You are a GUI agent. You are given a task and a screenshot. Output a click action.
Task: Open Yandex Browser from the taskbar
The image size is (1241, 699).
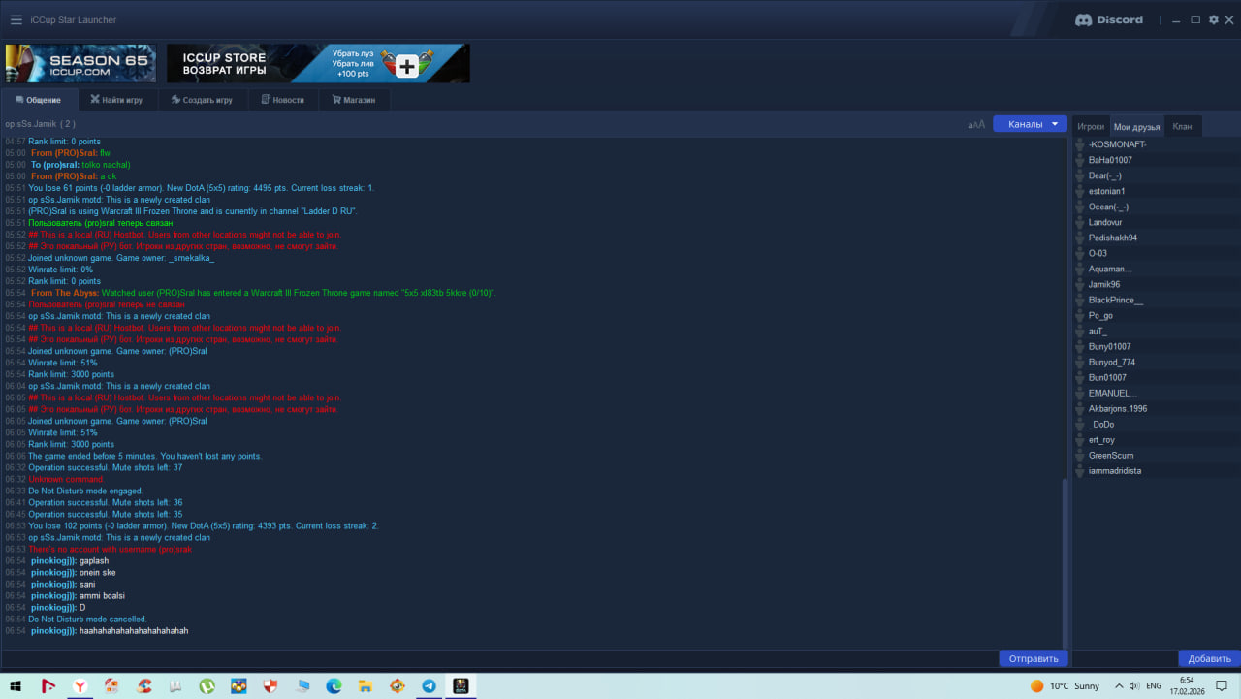[80, 685]
